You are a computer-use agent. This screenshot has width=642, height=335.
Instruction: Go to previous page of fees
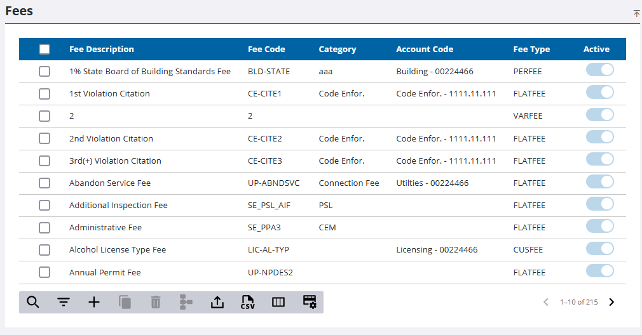coord(545,302)
